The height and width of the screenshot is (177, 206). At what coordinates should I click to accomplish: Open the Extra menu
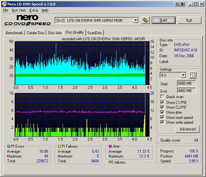coord(34,10)
